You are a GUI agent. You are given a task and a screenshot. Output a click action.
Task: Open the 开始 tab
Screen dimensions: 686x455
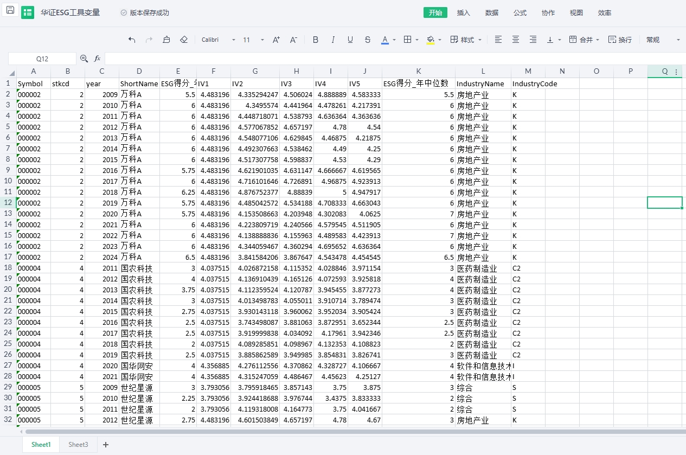coord(435,12)
